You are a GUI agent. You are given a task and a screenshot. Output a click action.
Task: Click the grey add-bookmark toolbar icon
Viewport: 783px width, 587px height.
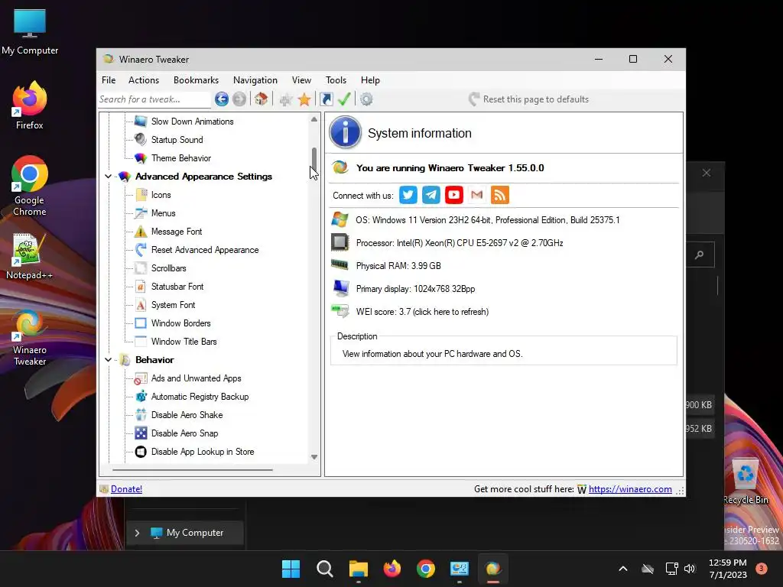point(286,99)
